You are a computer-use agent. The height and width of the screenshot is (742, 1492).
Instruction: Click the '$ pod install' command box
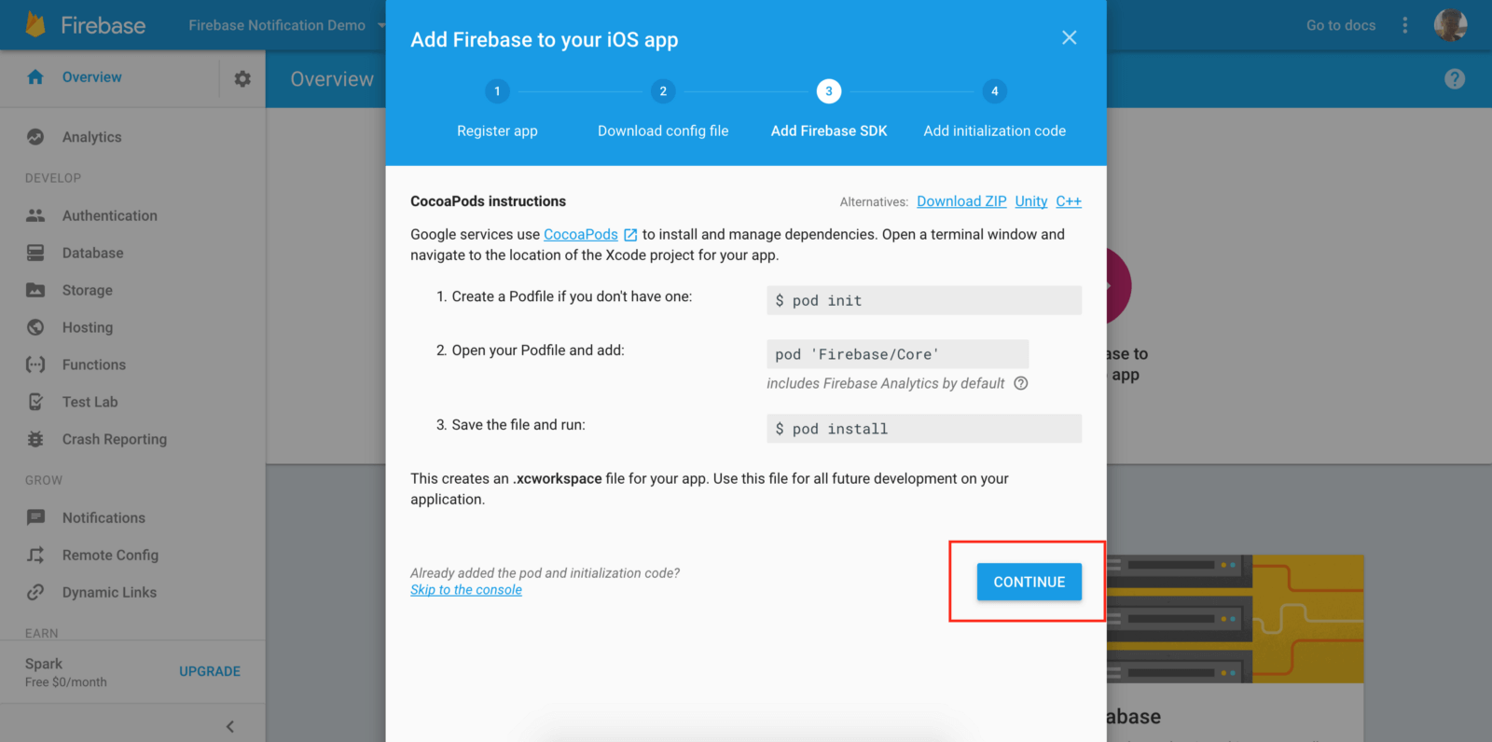coord(924,429)
